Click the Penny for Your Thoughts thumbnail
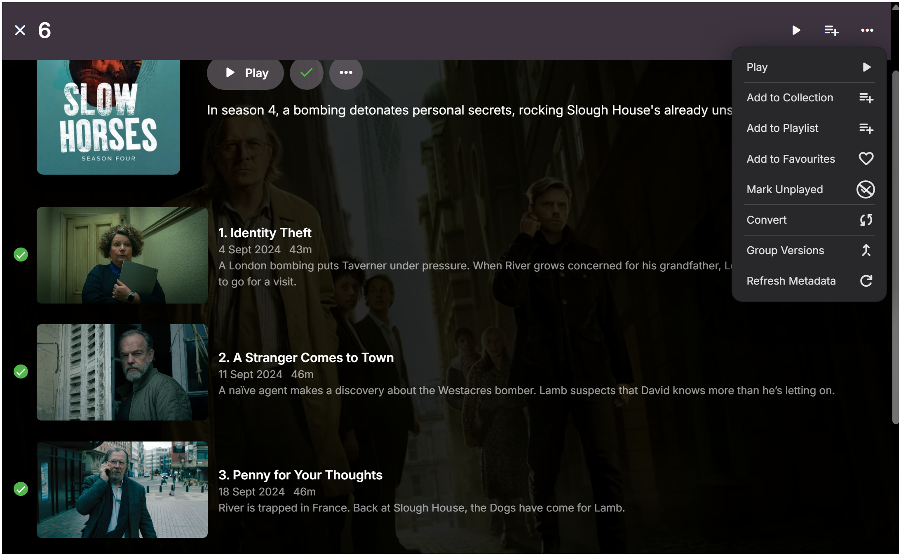The width and height of the screenshot is (901, 556). tap(122, 490)
